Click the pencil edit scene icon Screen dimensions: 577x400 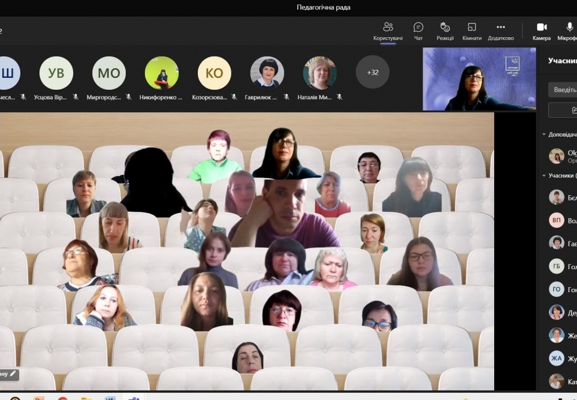(x=14, y=373)
